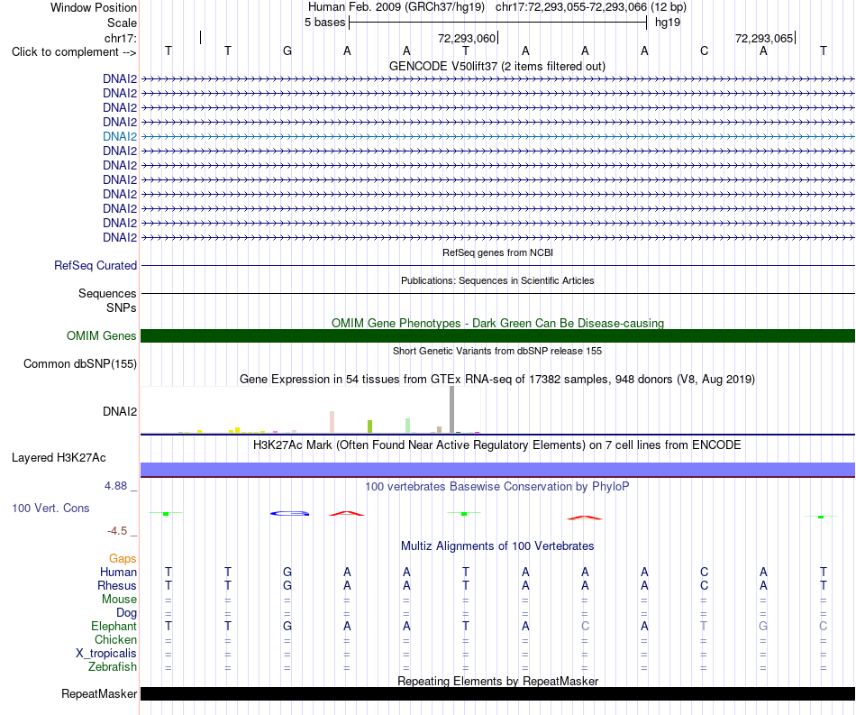
Task: Click the orange Gaps row label
Action: (x=123, y=559)
